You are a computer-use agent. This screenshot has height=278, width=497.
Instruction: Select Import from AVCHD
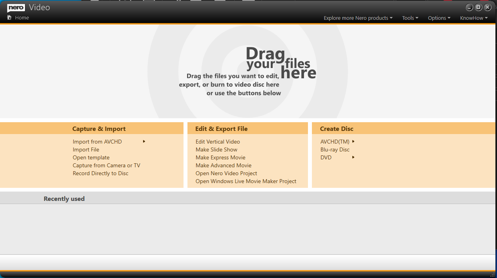click(x=97, y=142)
